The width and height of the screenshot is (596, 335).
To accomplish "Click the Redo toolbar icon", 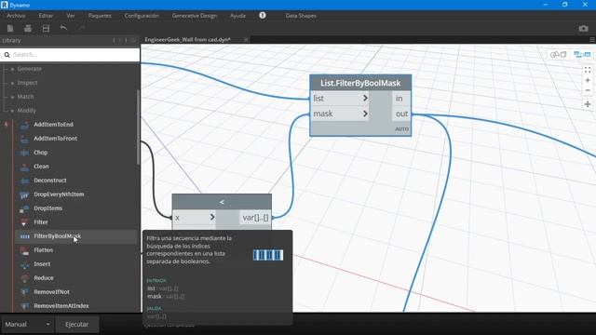I will [81, 28].
